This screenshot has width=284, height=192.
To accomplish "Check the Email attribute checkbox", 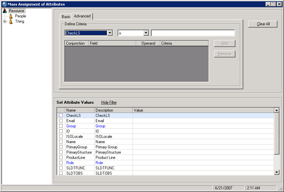I will pyautogui.click(x=61, y=121).
